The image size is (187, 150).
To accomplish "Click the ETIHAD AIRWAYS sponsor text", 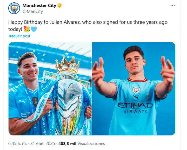I will pyautogui.click(x=135, y=108).
